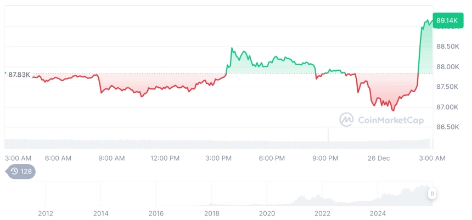The image size is (472, 220).
Task: Click the CoinMarketCap logo watermark icon
Action: pyautogui.click(x=346, y=120)
